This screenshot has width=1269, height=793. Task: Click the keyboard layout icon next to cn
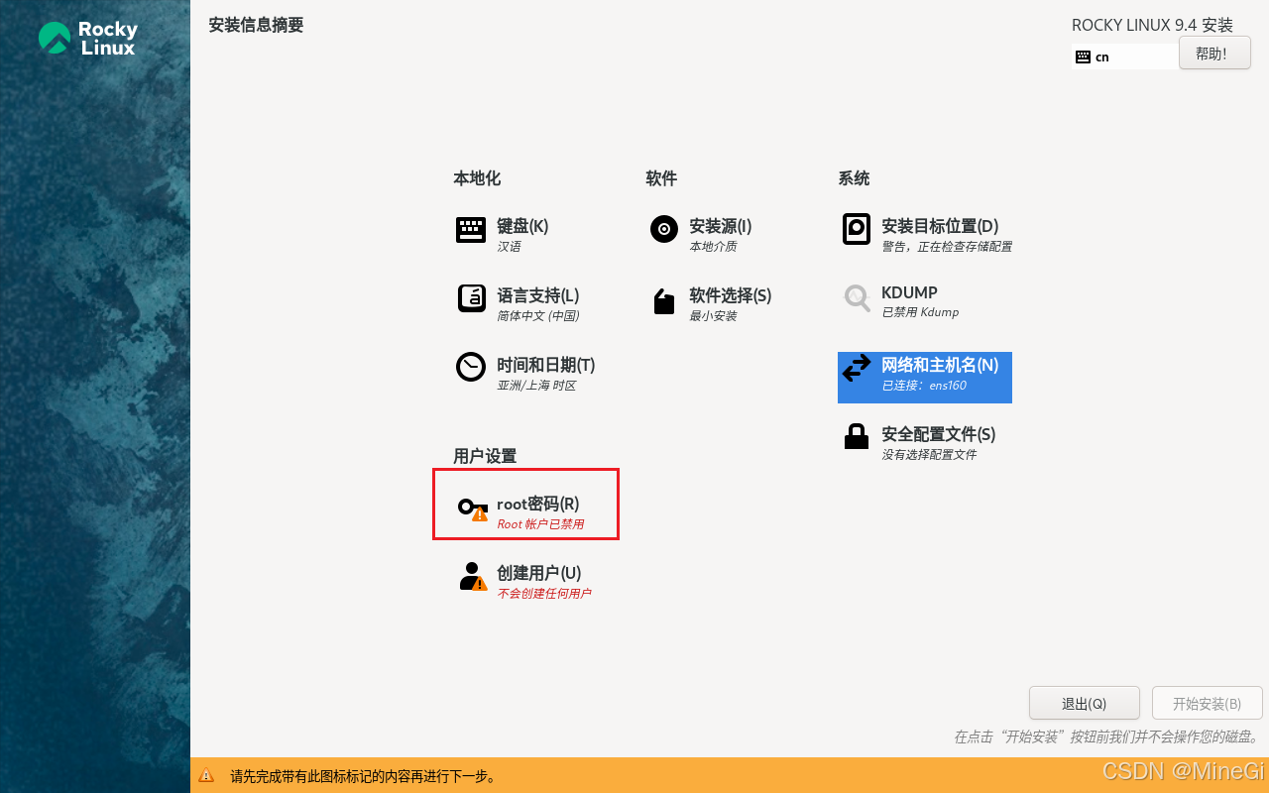point(1083,57)
